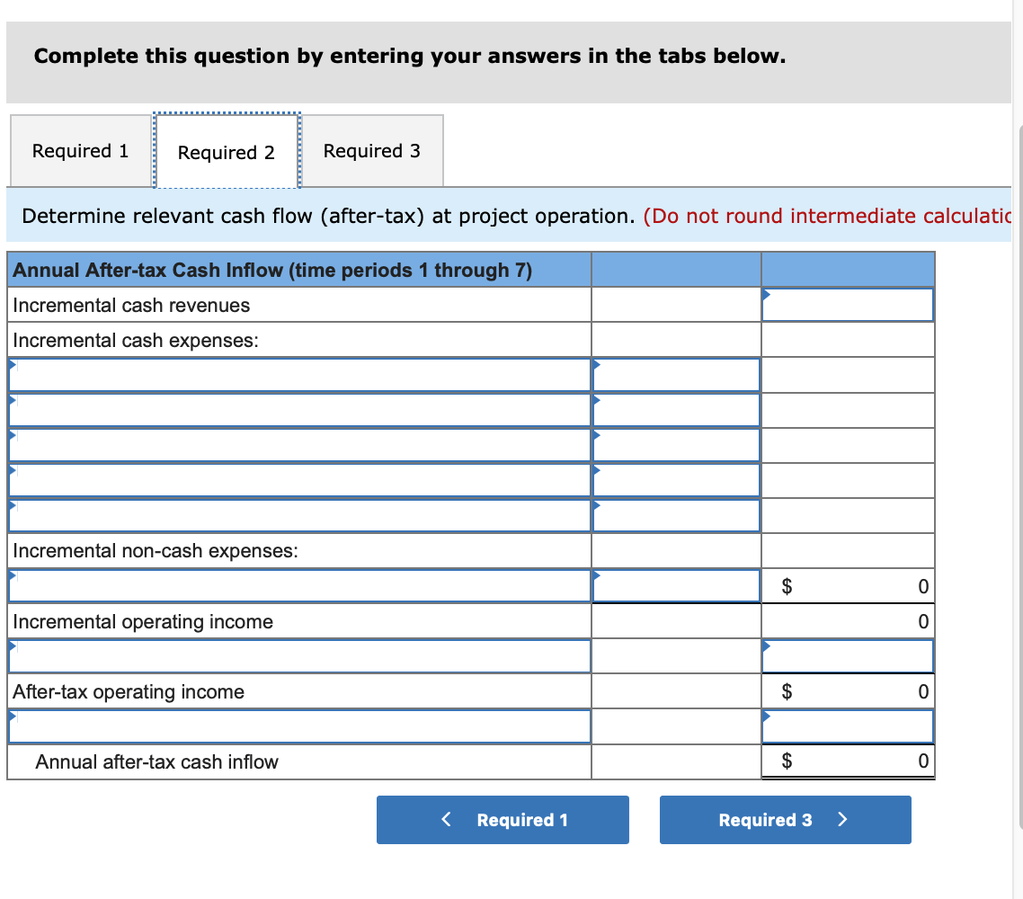Screen dimensions: 1023x899
Task: Click the Required 1 navigation button at bottom
Action: click(502, 819)
